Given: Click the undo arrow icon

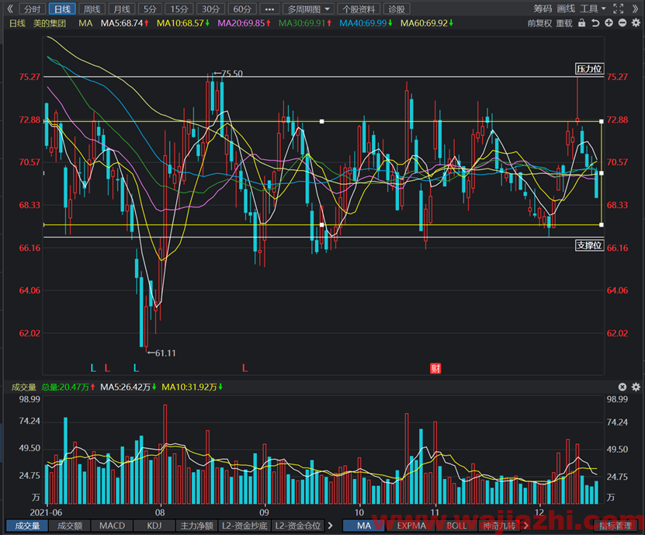Looking at the screenshot, I should [x=595, y=23].
